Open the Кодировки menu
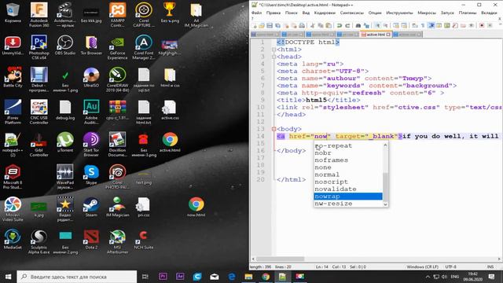The width and height of the screenshot is (503, 283). click(325, 13)
